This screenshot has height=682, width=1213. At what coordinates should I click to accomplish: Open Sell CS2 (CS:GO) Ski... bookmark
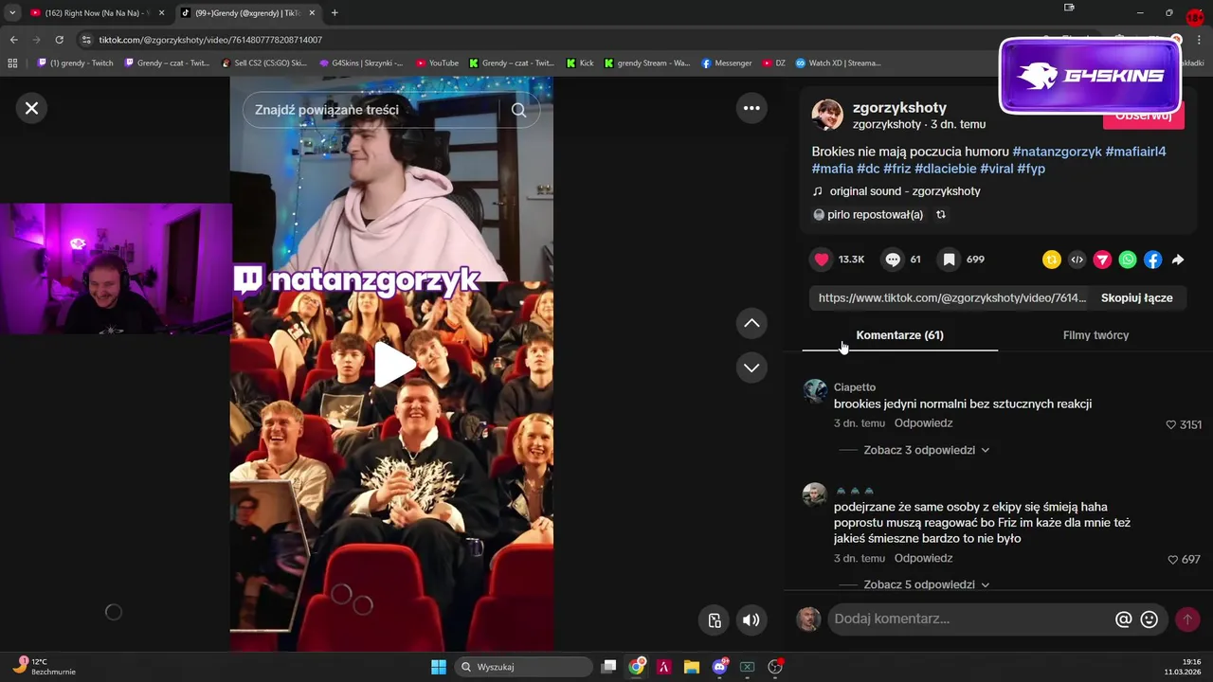264,63
